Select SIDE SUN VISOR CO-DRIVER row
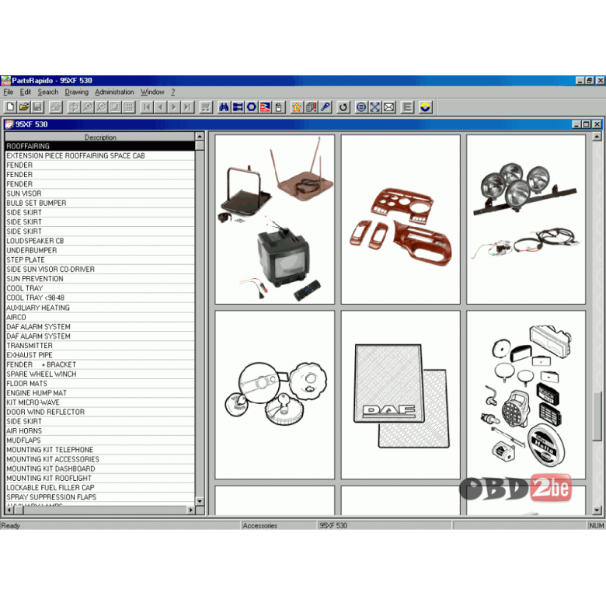 [100, 270]
